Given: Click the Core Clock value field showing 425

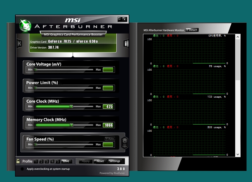Looking at the screenshot, I should (108, 107).
